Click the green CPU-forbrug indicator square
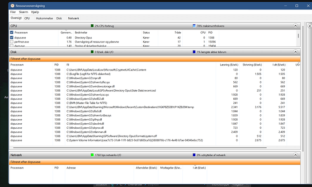This screenshot has height=187, width=312. click(x=92, y=26)
